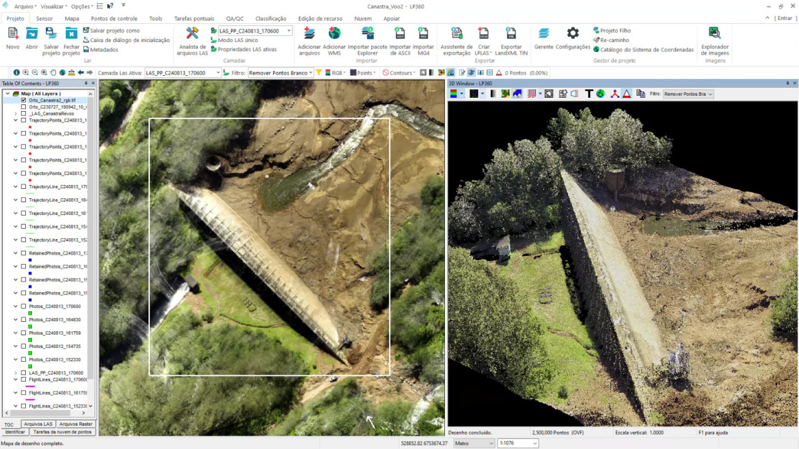Enable Modo LAS único
This screenshot has height=449, width=799.
(x=238, y=40)
